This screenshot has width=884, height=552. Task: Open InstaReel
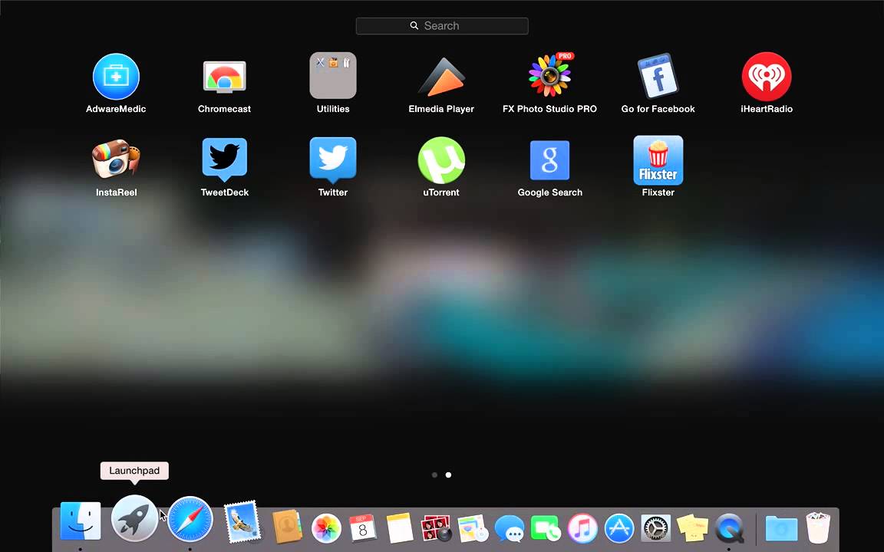pos(116,159)
